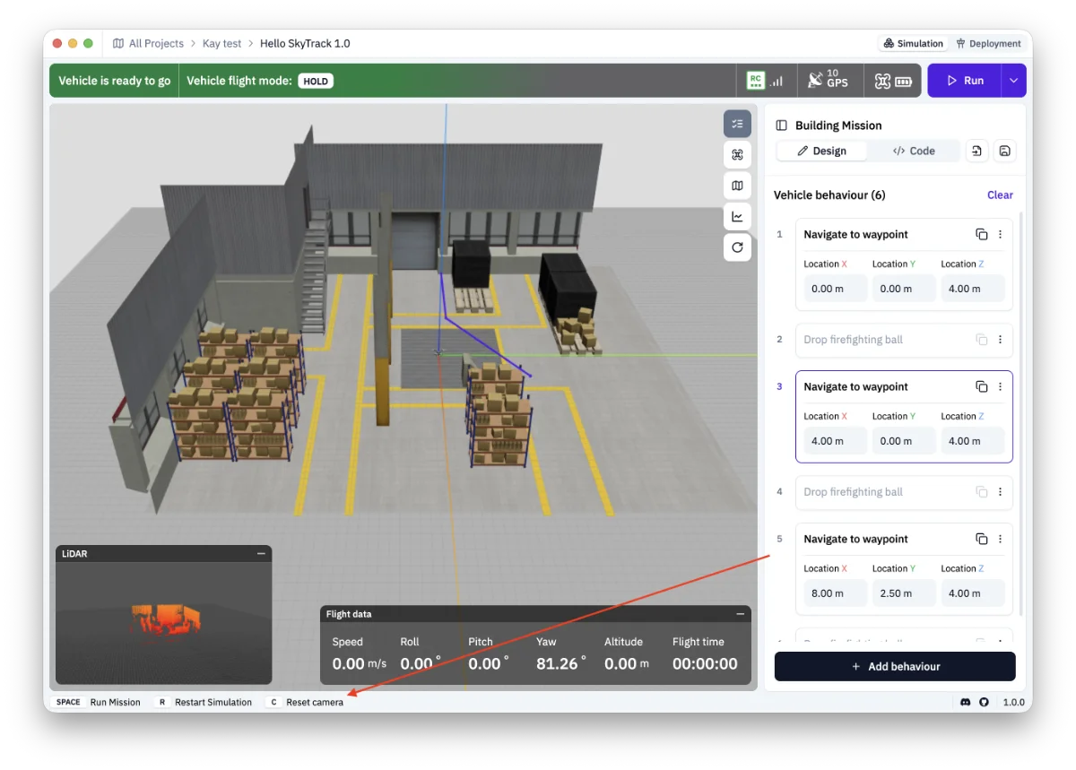Minimize the Flight data panel
This screenshot has height=770, width=1076.
tap(741, 614)
